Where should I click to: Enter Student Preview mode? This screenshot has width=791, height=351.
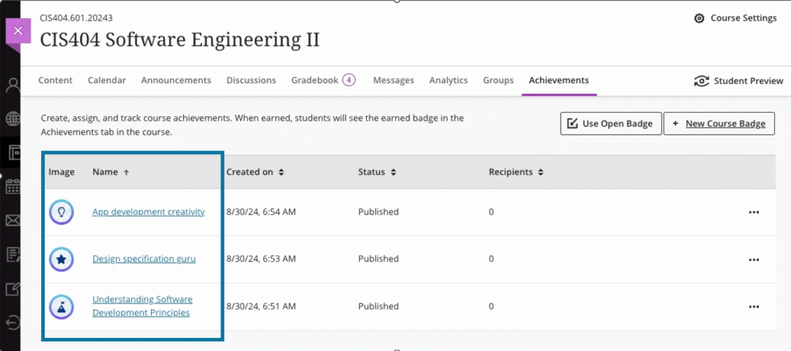[738, 81]
